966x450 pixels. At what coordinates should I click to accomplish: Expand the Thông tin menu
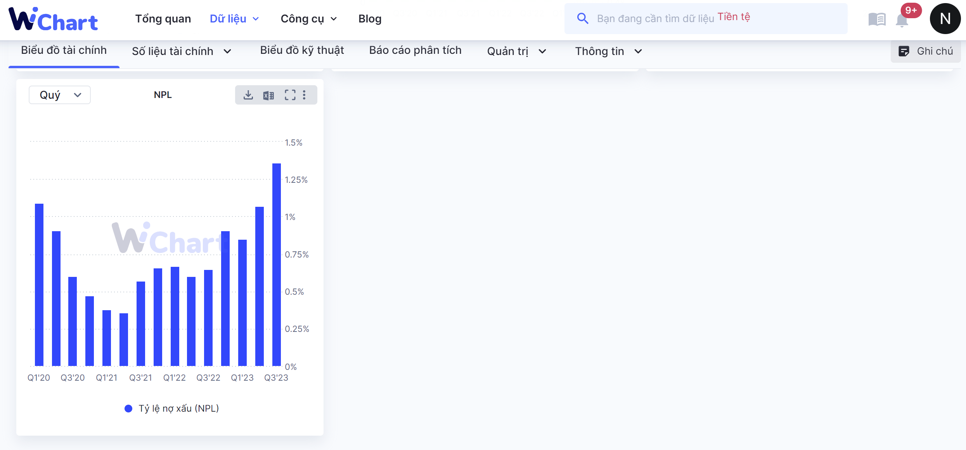pos(608,51)
